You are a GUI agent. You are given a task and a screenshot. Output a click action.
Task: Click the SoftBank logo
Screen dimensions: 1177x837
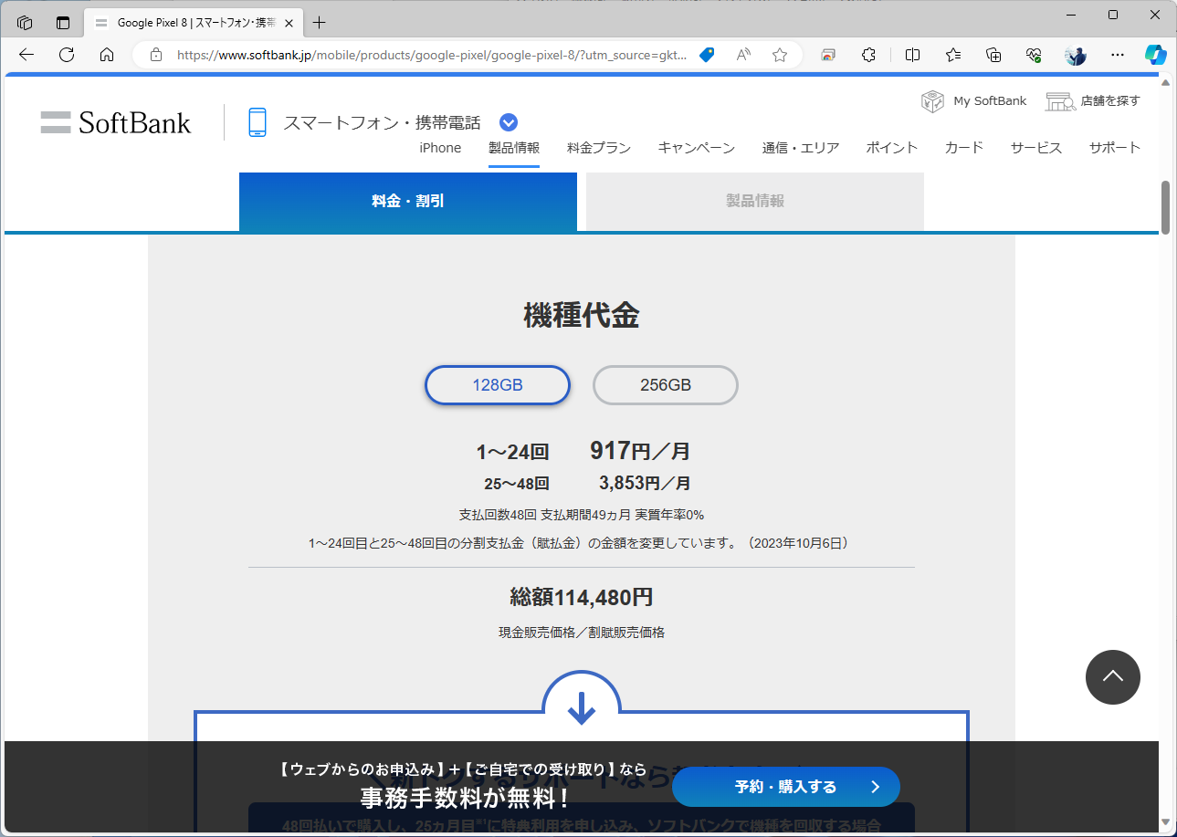tap(115, 122)
